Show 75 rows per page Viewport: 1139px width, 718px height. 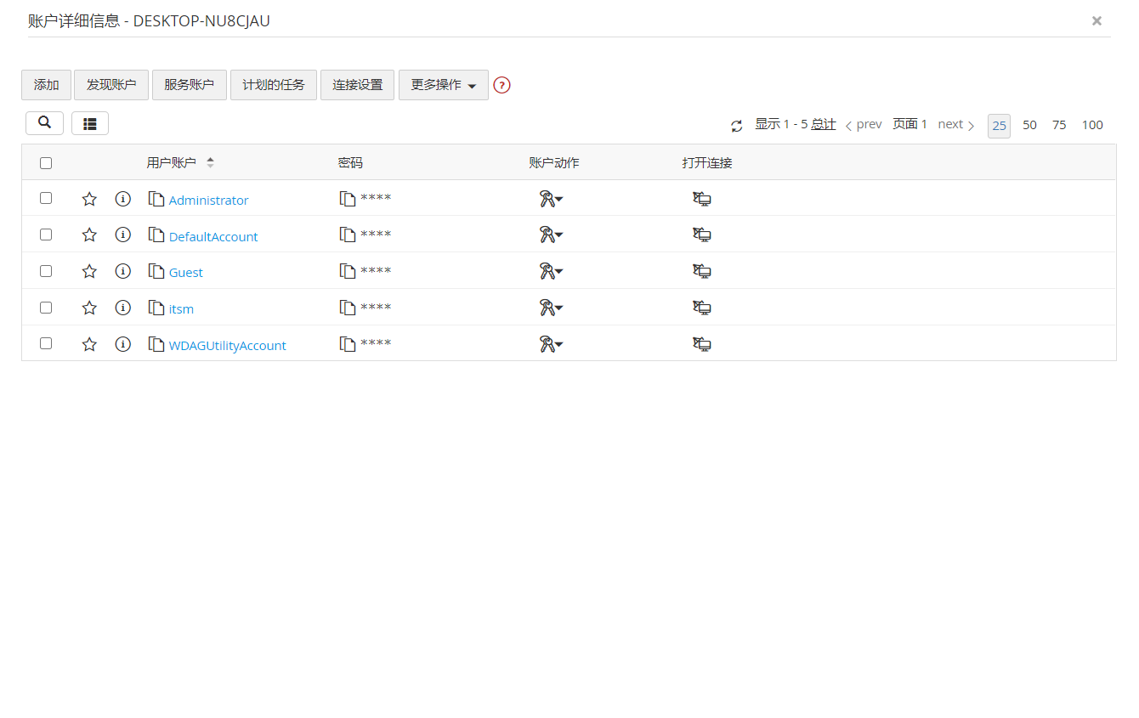(x=1059, y=125)
